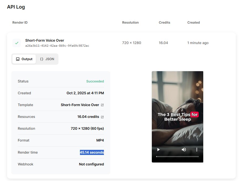Click the video playback progress bar
242x181 pixels.
(x=177, y=156)
